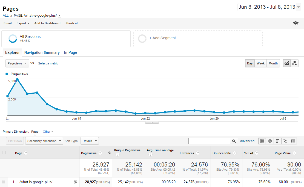Switch to the Navigation Summary tab

point(42,52)
